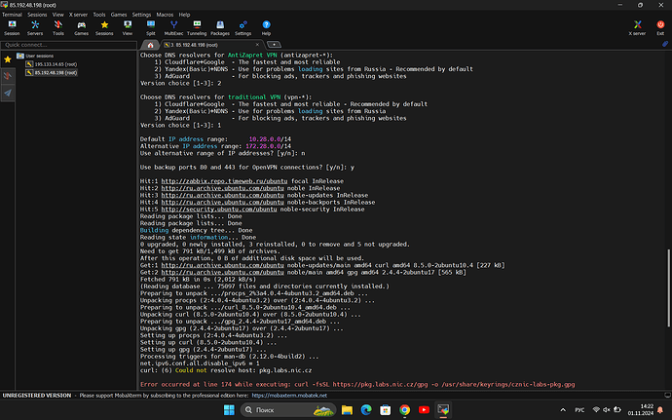Open the Windows Start menu
The height and width of the screenshot is (420, 672).
point(229,410)
